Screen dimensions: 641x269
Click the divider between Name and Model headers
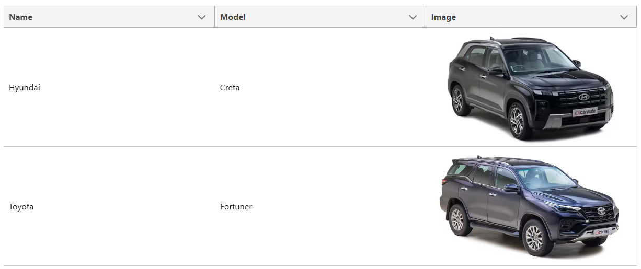[214, 17]
